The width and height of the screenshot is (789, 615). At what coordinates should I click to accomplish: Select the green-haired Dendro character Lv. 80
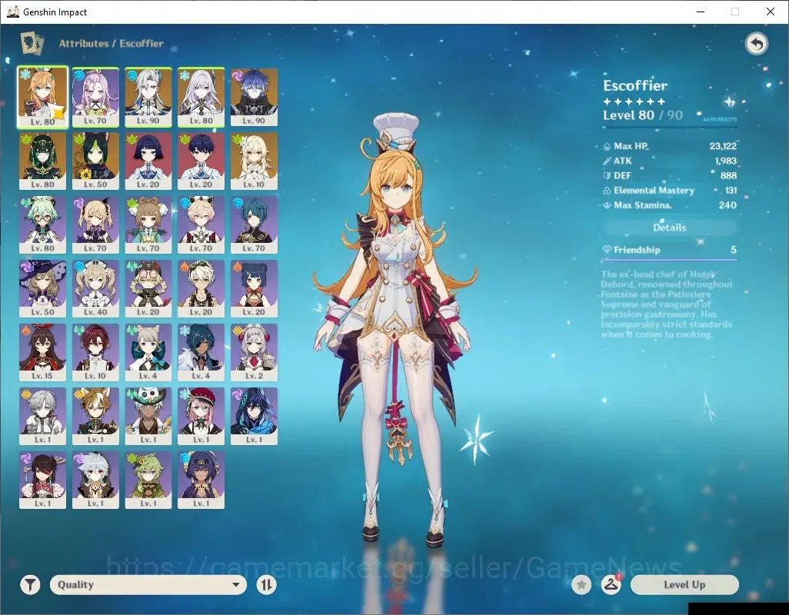43,161
